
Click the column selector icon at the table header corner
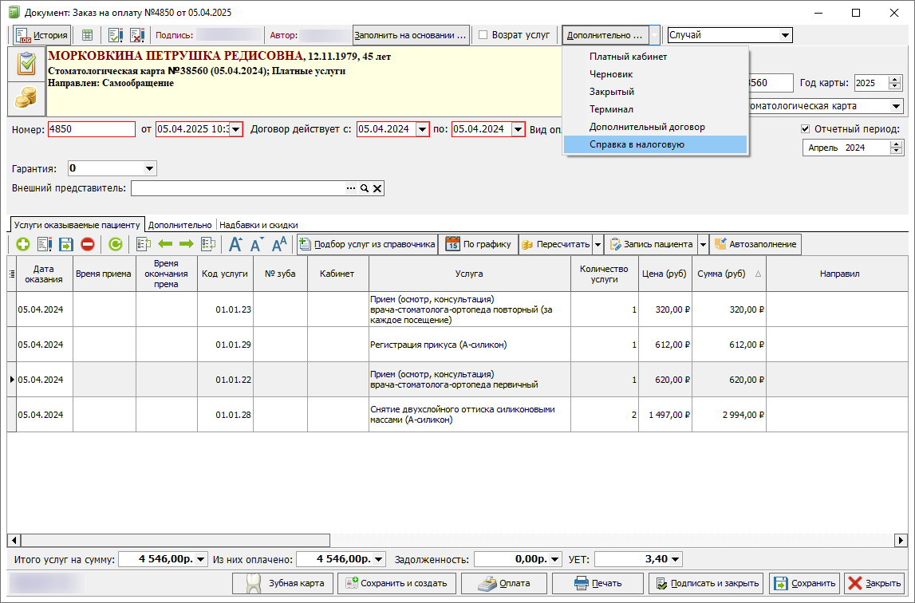[x=12, y=274]
